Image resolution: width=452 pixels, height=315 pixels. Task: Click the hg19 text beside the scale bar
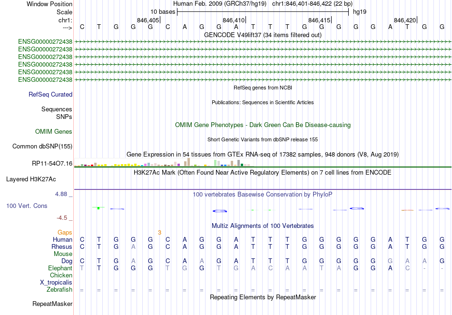pos(360,12)
